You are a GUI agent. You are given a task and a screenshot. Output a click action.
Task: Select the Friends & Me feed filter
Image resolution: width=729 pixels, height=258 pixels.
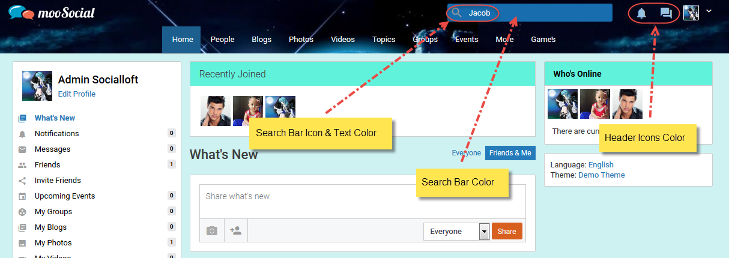pyautogui.click(x=510, y=153)
